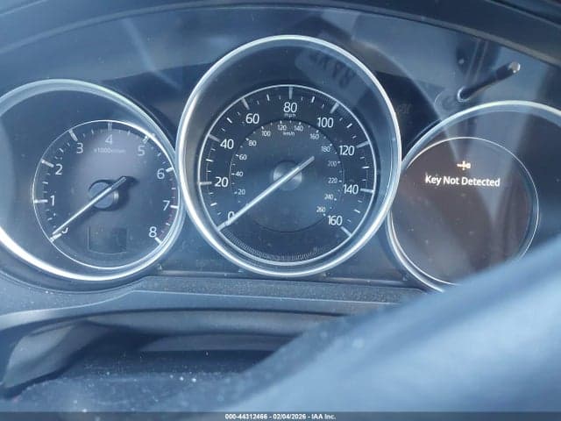561x421 pixels.
Task: Click the outer 140 mph speedometer number
Action: click(351, 189)
